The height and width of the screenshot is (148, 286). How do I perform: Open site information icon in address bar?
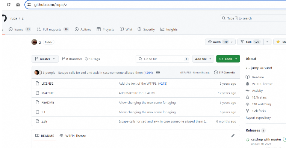pos(29,4)
